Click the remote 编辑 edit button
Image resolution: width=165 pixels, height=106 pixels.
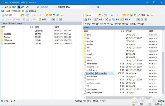pos(99,20)
